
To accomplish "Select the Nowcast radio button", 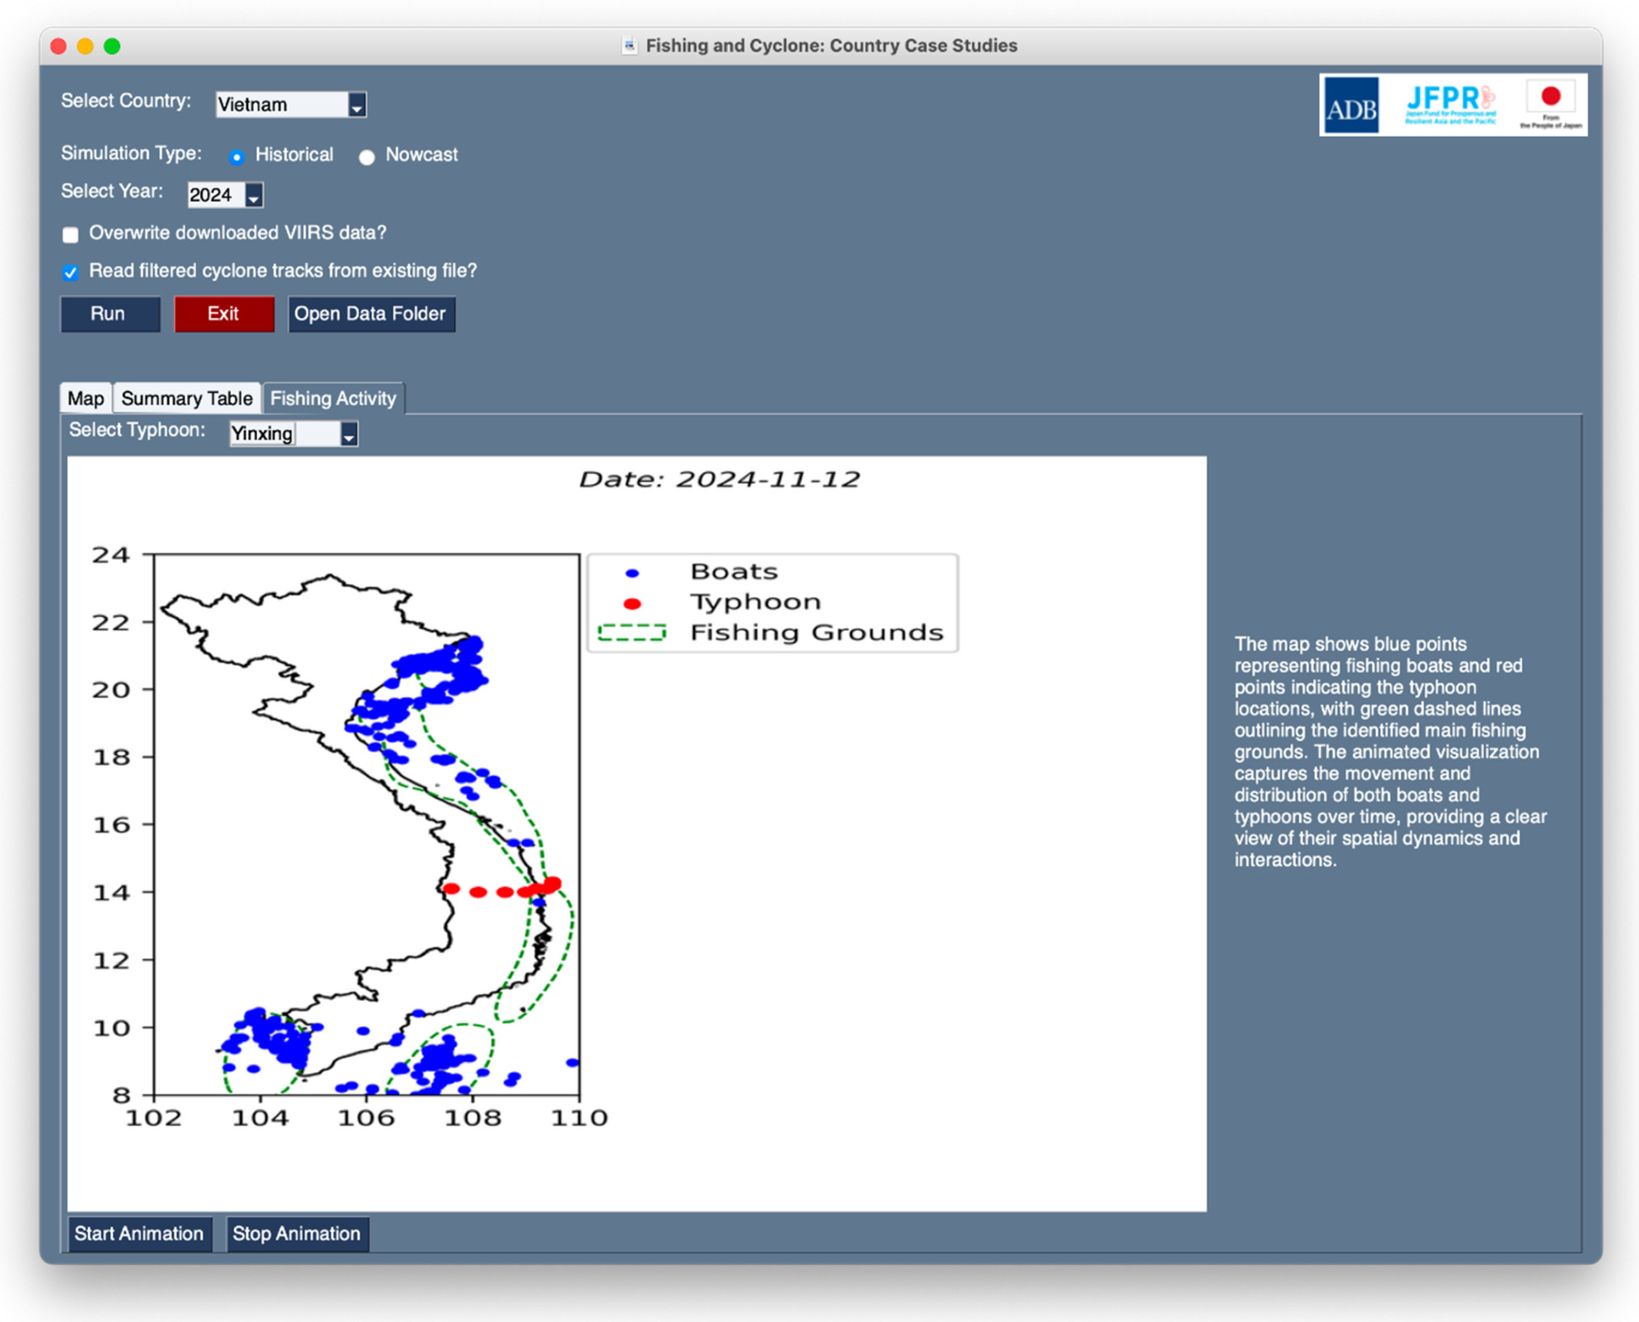I will pyautogui.click(x=367, y=157).
